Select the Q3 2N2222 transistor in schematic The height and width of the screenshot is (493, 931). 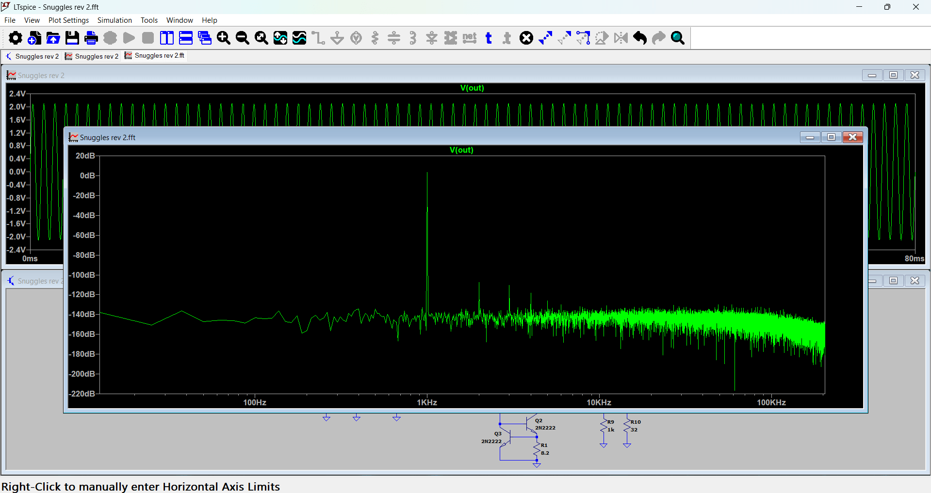tap(505, 436)
